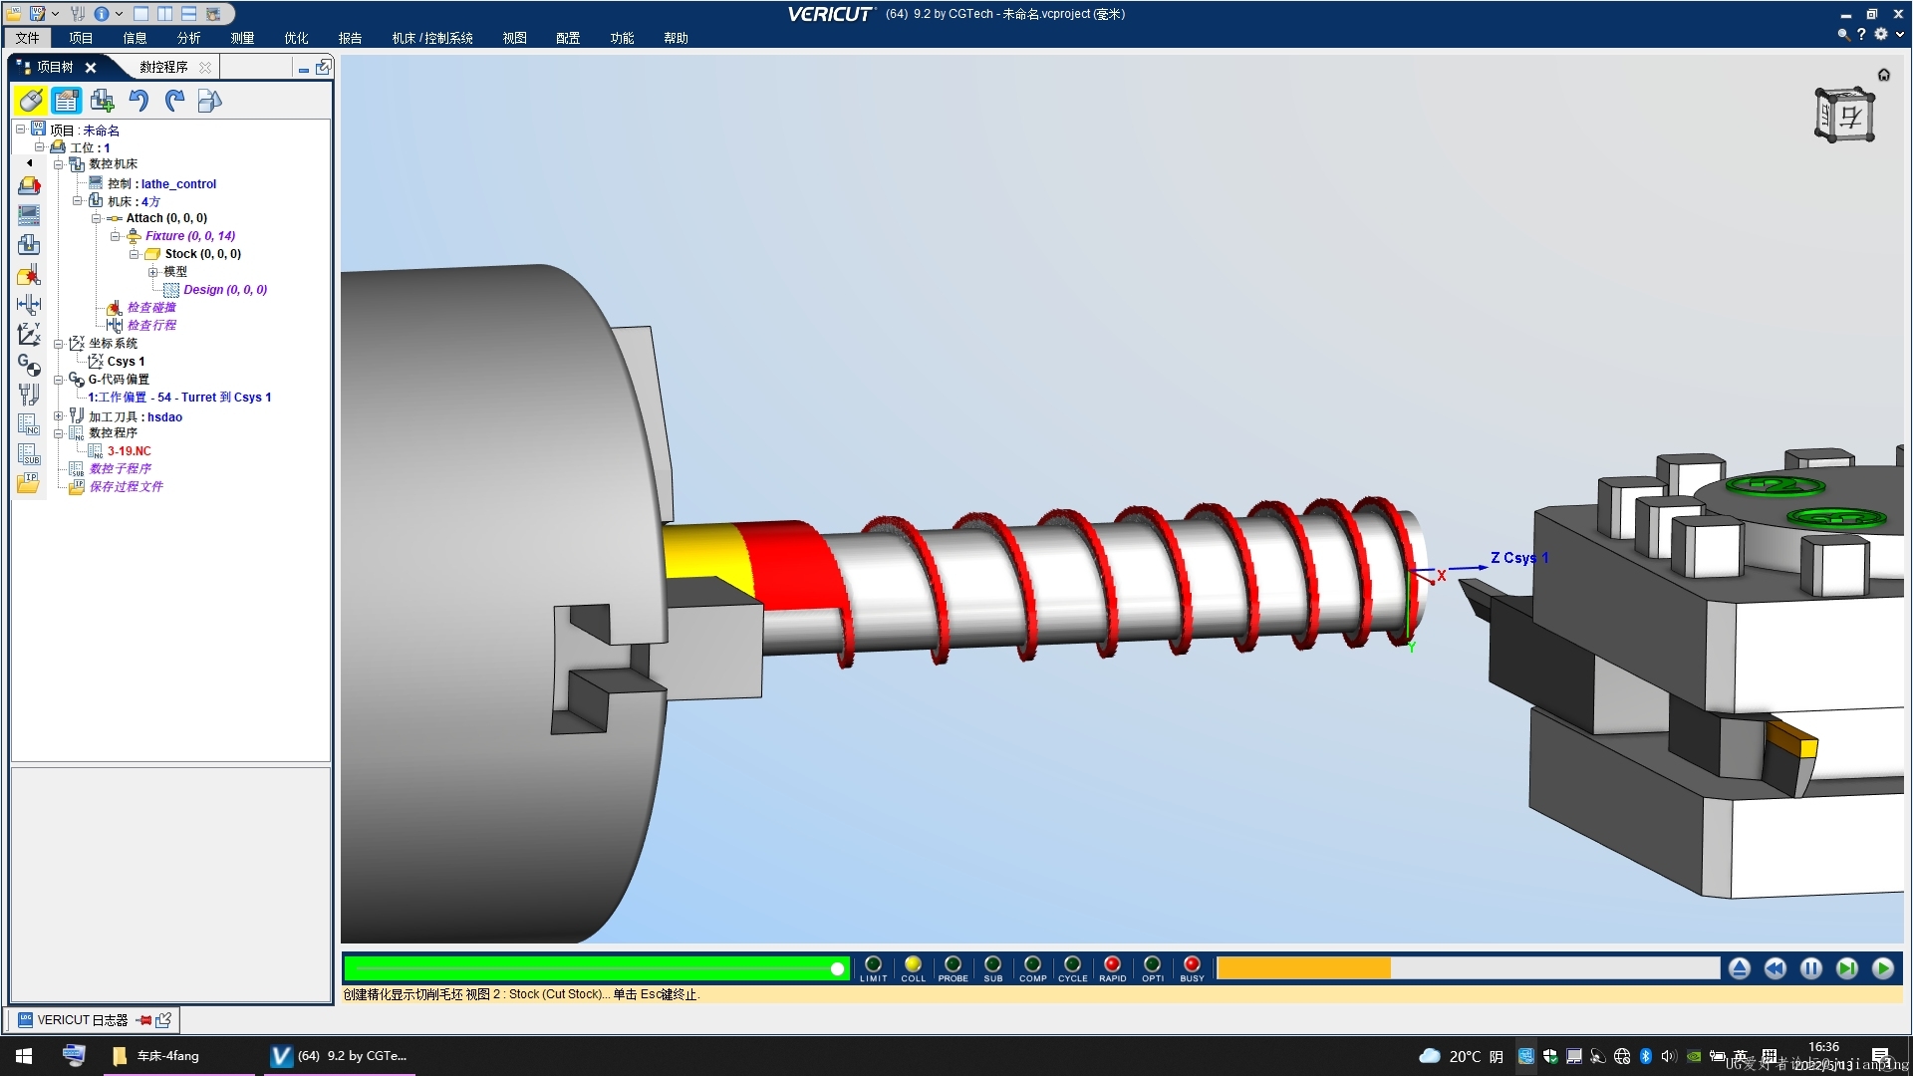Toggle the BUSY status light

pos(1192,964)
